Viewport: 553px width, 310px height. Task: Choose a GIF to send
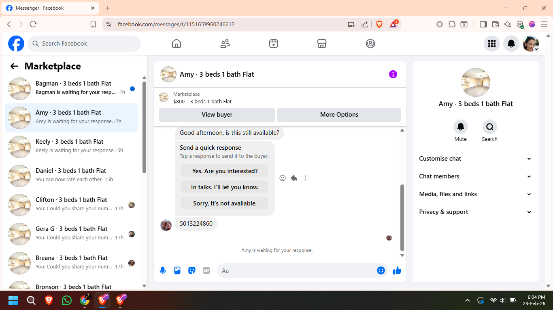point(206,270)
